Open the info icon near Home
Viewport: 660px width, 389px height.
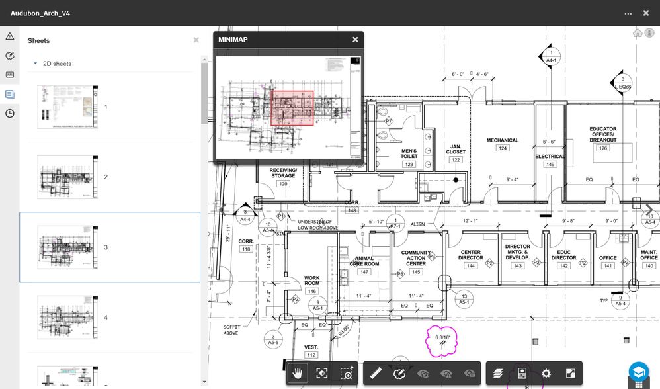pos(649,33)
